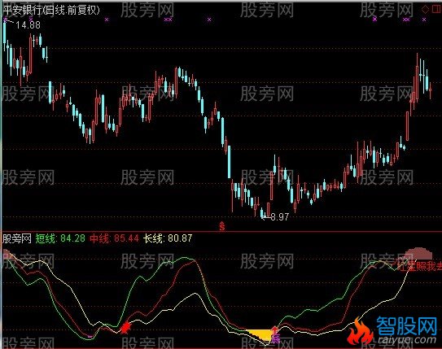This screenshot has width=442, height=349.
Task: Click the small purple dash marker on indicator
Action: point(90,336)
